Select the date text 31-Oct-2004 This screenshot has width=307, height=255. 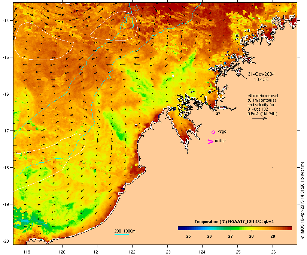click(x=261, y=74)
